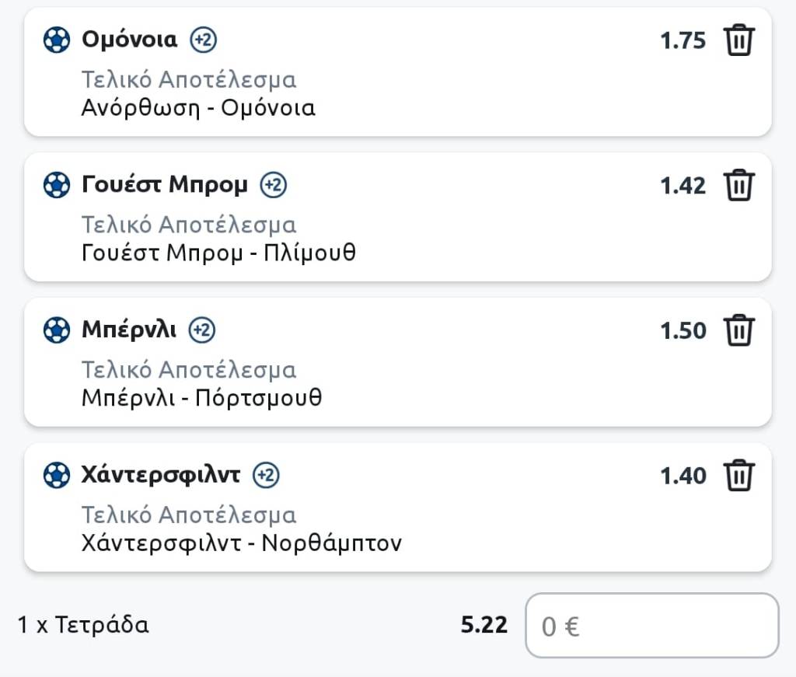Expand the +2 badge next to Γουέστ Μπρομ
This screenshot has height=677, width=796.
click(274, 185)
